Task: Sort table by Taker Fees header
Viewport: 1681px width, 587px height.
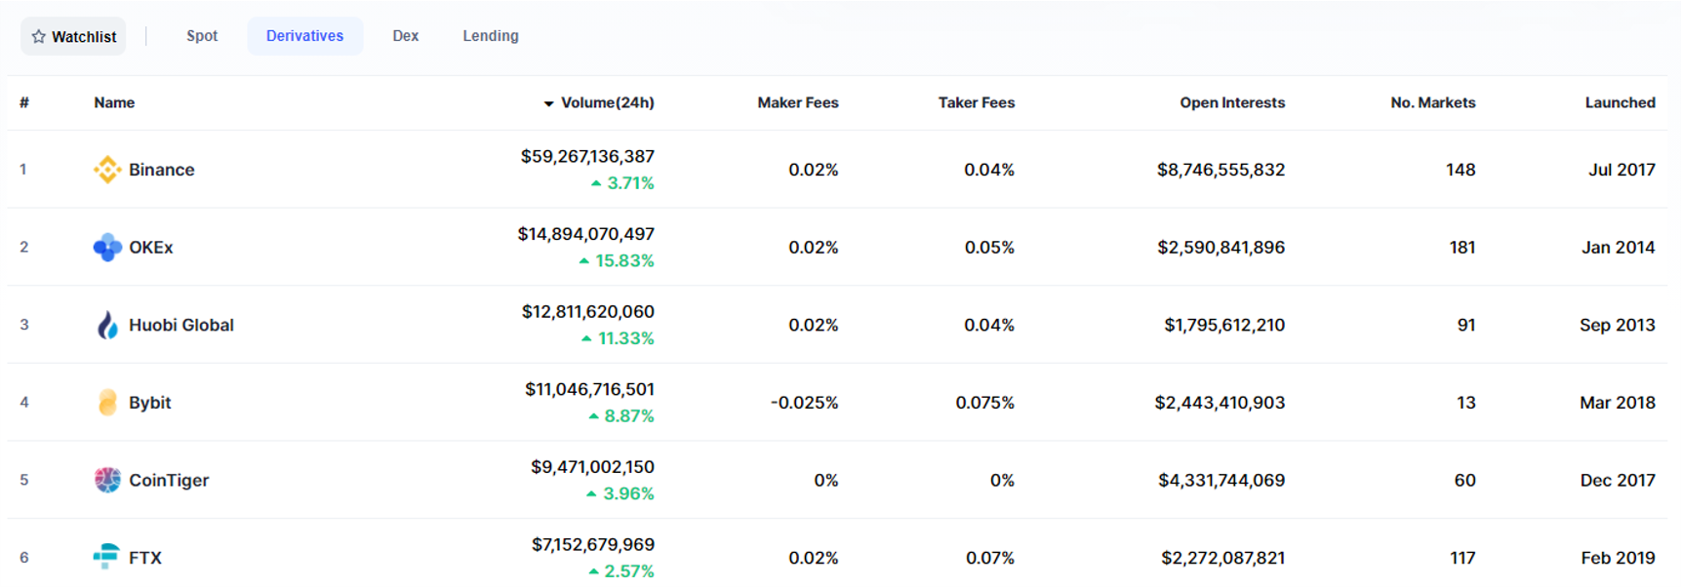Action: tap(976, 102)
